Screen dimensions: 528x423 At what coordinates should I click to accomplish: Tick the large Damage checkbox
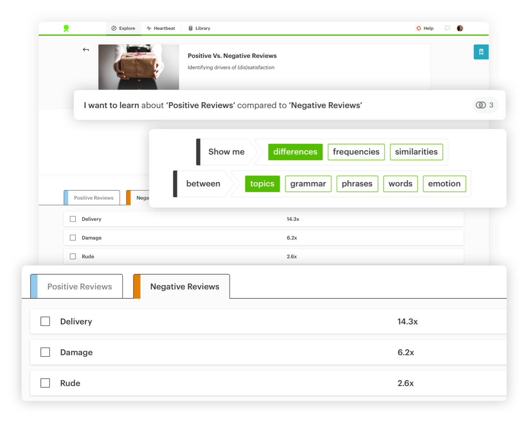tap(45, 352)
